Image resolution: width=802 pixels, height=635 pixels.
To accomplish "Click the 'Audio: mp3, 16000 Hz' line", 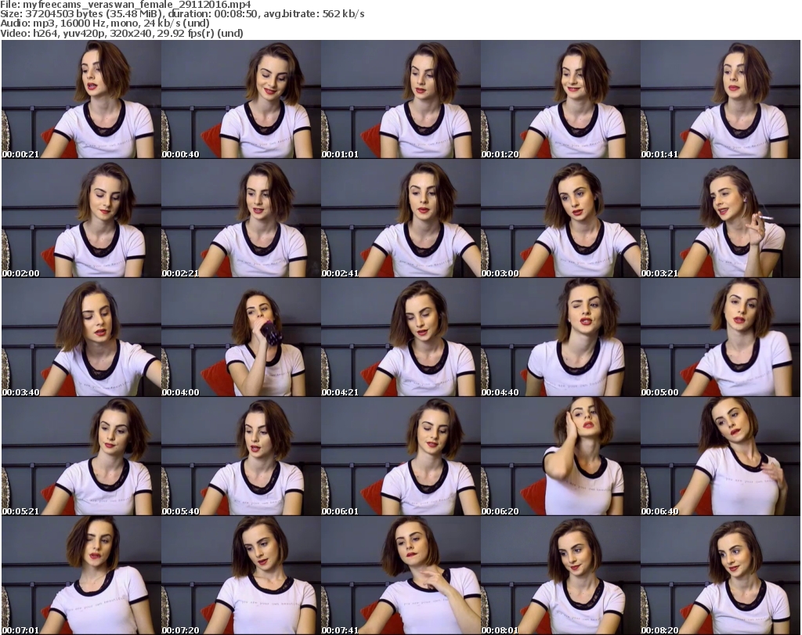I will pyautogui.click(x=105, y=24).
